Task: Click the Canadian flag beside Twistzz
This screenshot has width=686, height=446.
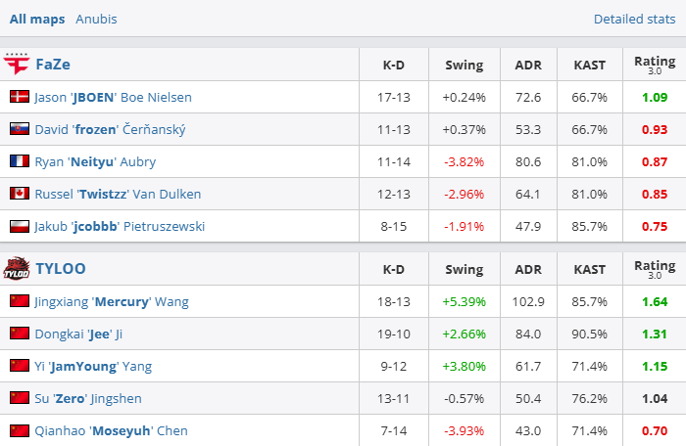Action: click(20, 194)
